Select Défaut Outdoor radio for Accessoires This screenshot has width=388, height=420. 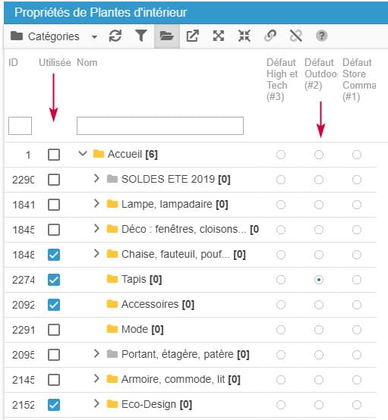point(319,305)
